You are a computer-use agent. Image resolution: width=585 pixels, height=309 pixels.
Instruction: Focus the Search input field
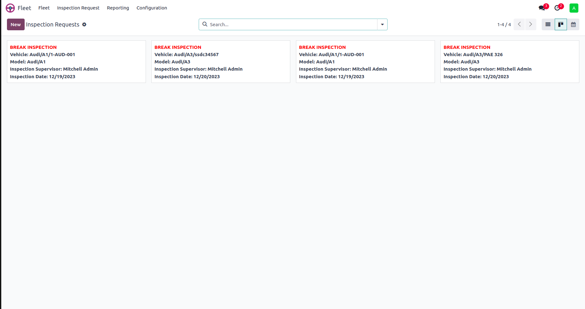tap(292, 25)
